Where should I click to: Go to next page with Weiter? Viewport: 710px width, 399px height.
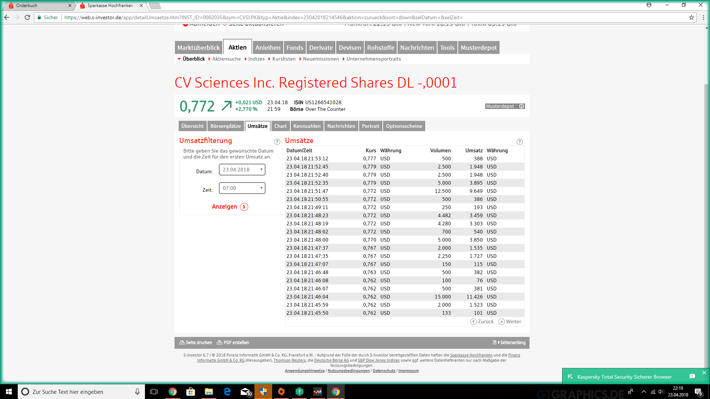click(510, 321)
